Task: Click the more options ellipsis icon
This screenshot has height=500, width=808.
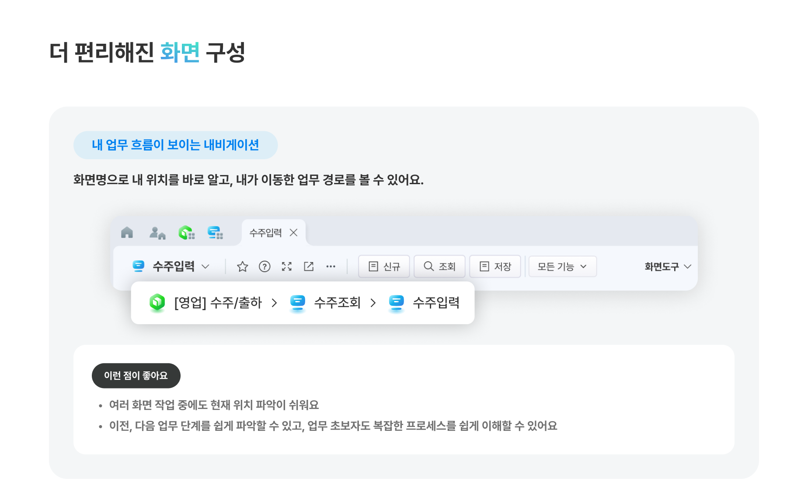Action: point(331,266)
